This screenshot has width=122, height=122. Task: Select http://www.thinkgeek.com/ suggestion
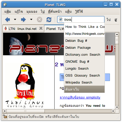(84, 34)
